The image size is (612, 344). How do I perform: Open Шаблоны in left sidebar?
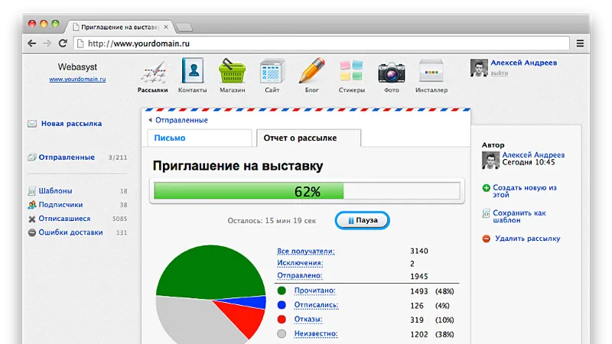pyautogui.click(x=55, y=191)
